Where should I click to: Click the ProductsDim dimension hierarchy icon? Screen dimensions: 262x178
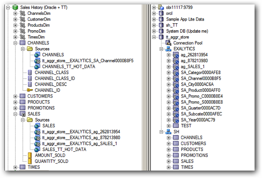[x=23, y=25]
